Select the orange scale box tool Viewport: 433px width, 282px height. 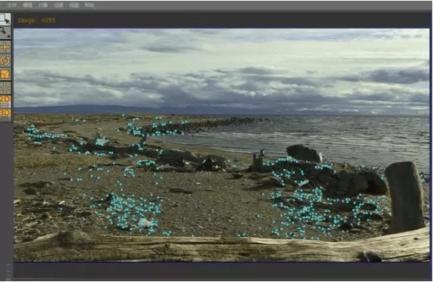click(x=5, y=74)
